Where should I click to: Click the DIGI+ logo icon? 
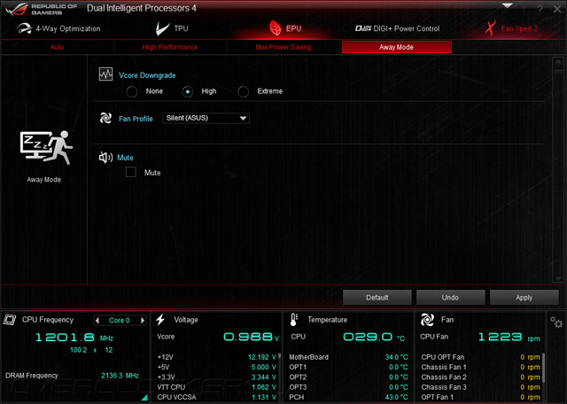click(362, 28)
